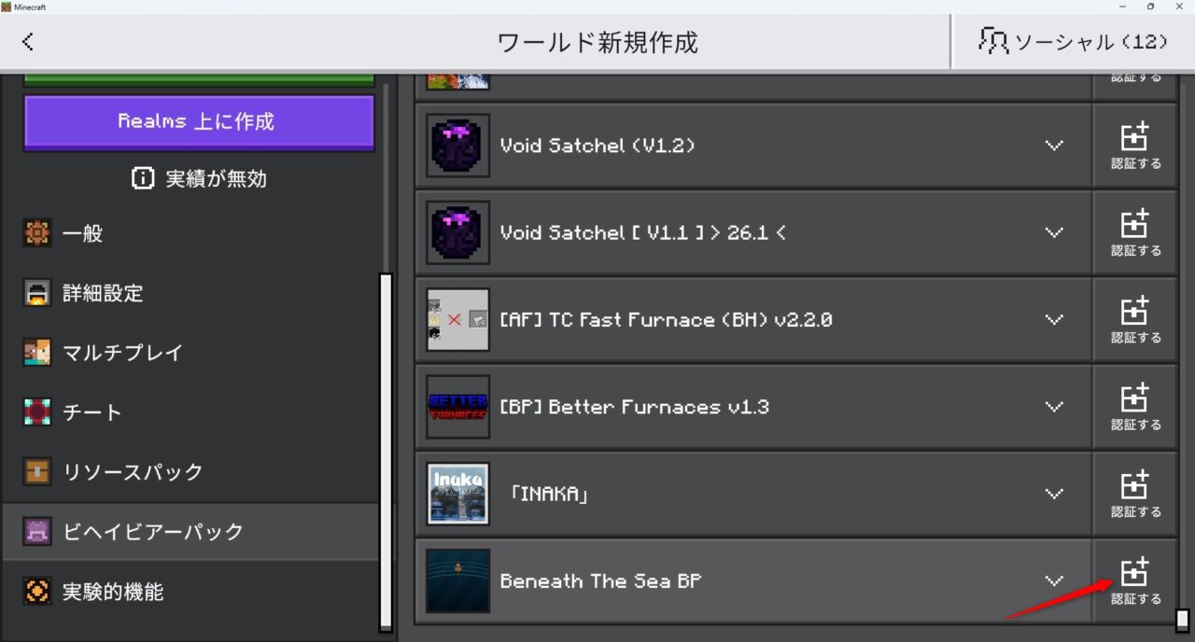Activate Better Furnaces v1.3 pack

[x=1135, y=407]
